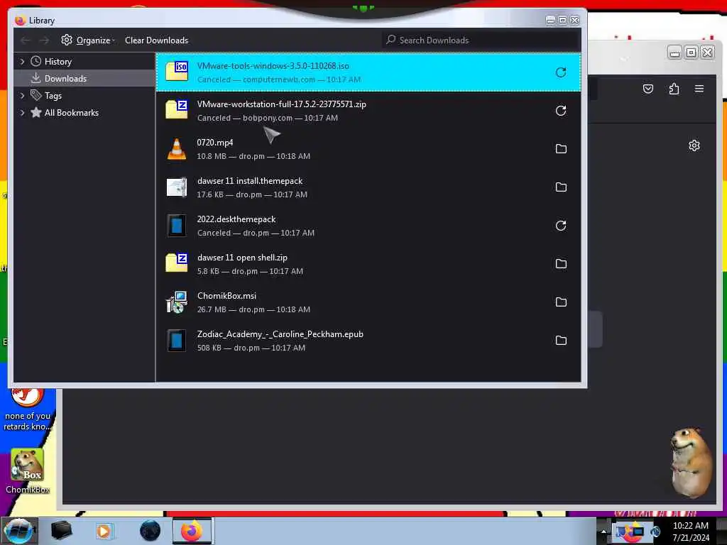Select 2022.deskthemepack download entry
This screenshot has height=545, width=727.
click(368, 226)
